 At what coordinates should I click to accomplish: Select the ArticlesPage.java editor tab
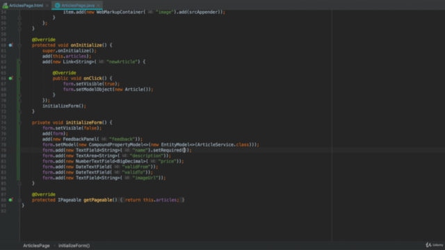point(78,6)
